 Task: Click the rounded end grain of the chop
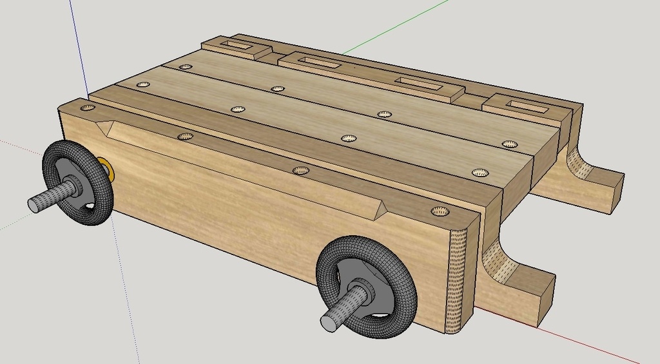[459, 277]
